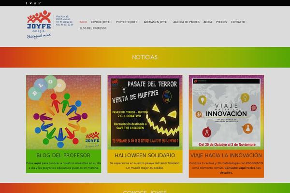Viewport: 290px width, 193px height.
Task: Open AGENDA DE PADRES page
Action: coord(186,22)
